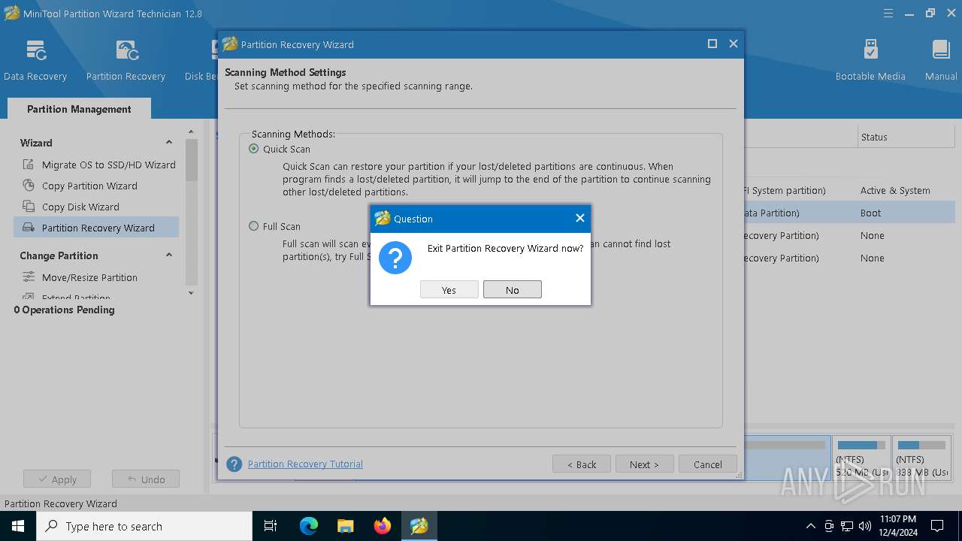
Task: Open Task View on the taskbar
Action: [x=271, y=526]
